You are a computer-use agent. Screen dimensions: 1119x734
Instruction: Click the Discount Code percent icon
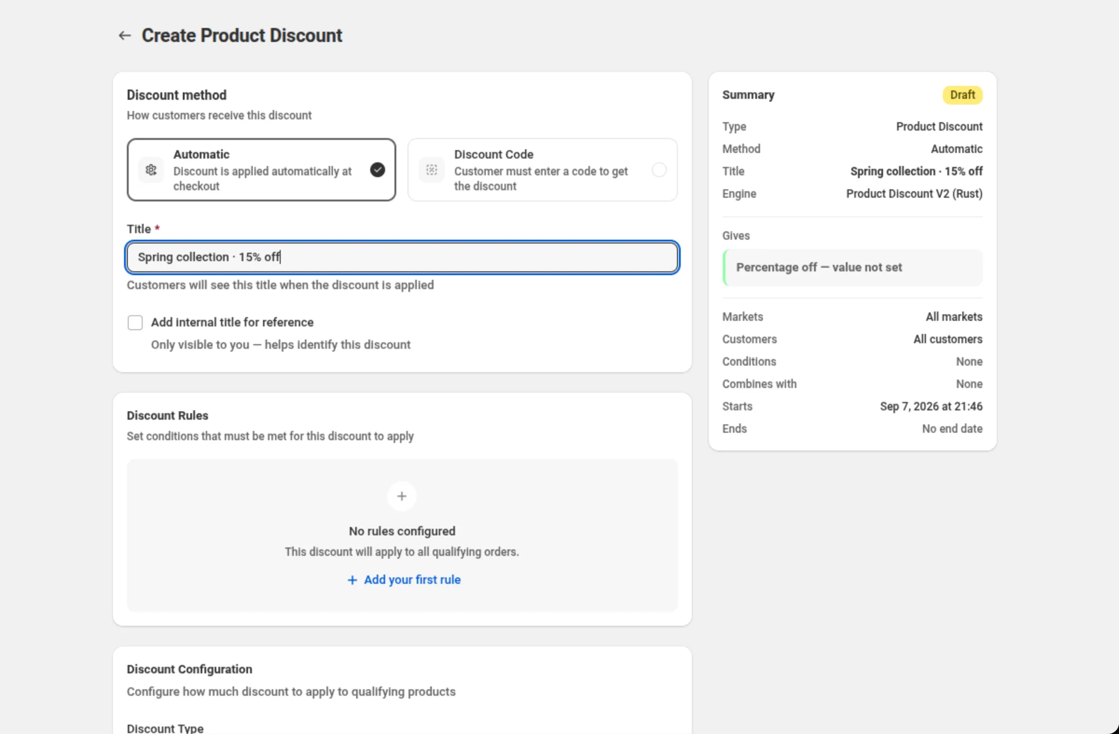tap(432, 170)
